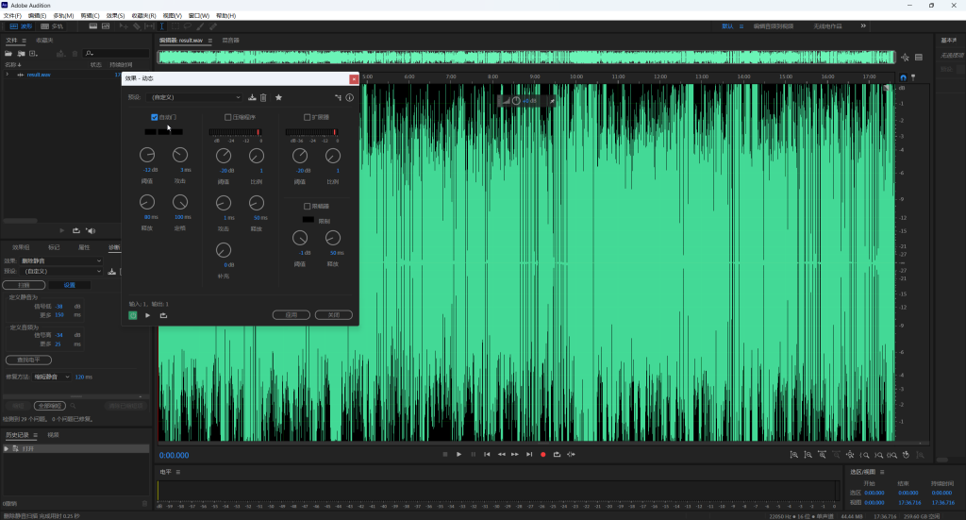Open the 文件(F) menu
The image size is (966, 520).
pyautogui.click(x=12, y=15)
